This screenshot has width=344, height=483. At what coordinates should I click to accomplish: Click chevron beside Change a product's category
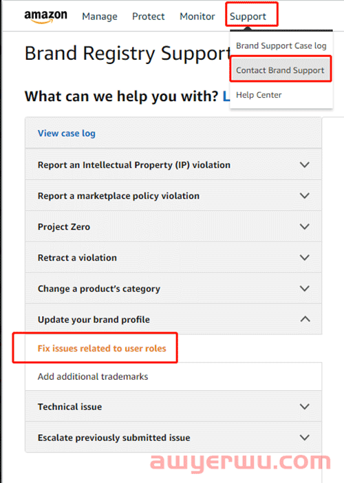[305, 288]
